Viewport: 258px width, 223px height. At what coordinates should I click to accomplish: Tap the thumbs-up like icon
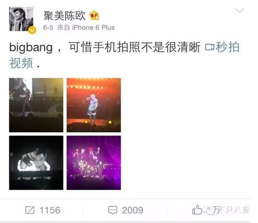click(197, 210)
